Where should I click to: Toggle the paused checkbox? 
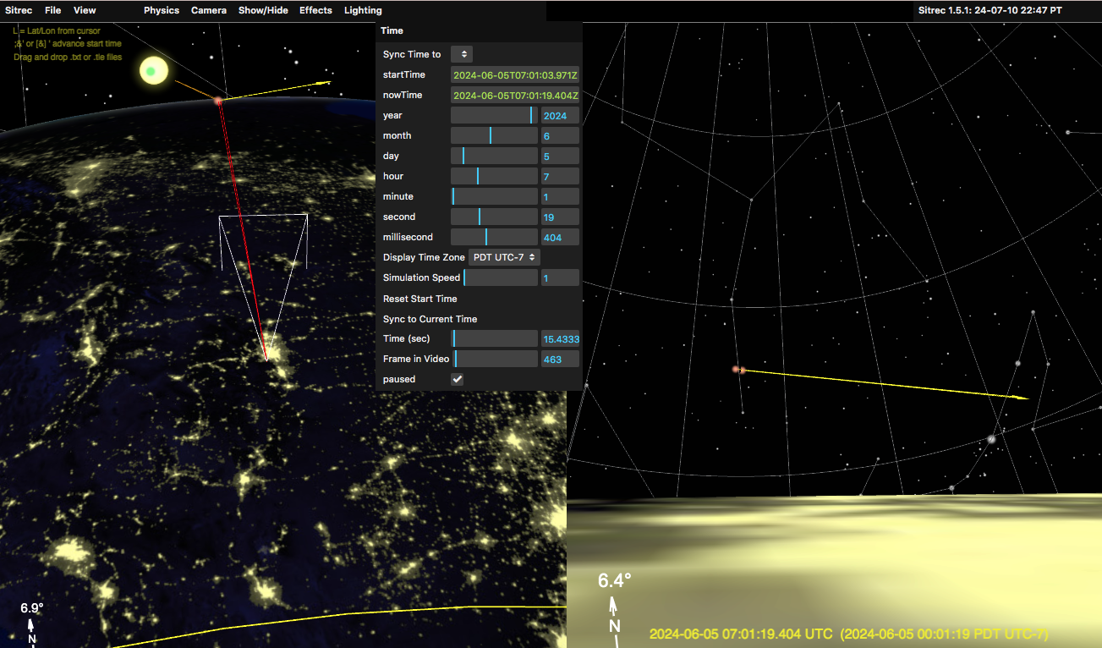tap(458, 379)
